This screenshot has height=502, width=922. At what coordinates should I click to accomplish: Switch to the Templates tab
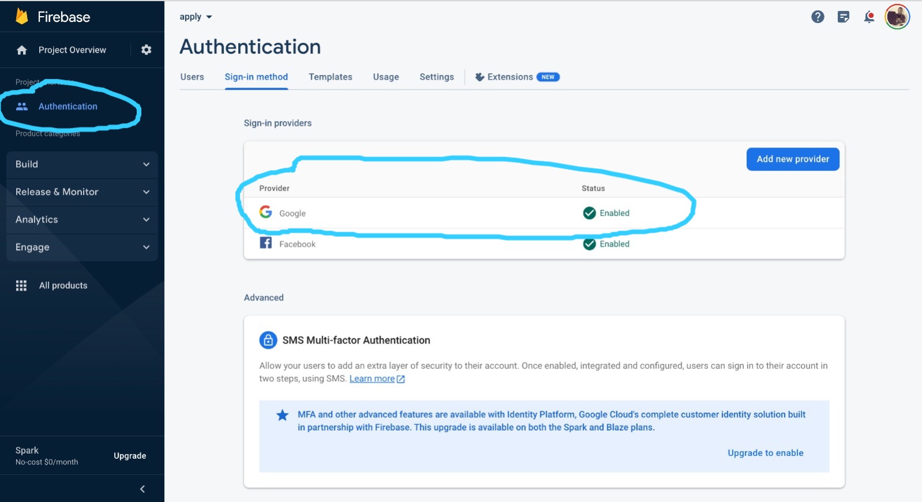(x=330, y=77)
